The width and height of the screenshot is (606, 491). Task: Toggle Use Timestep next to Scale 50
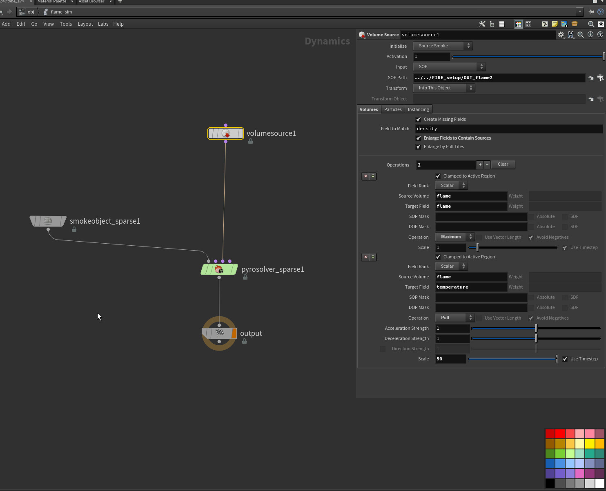(x=565, y=359)
